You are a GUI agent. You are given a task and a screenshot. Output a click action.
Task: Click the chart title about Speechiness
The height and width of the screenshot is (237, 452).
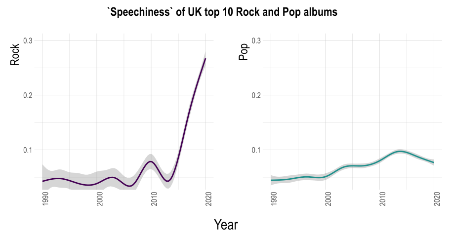point(223,12)
